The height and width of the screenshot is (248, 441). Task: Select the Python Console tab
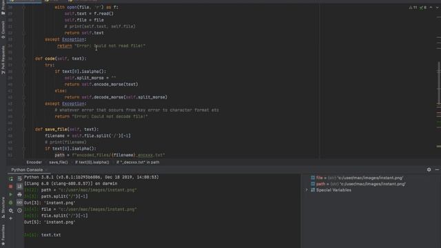click(27, 170)
